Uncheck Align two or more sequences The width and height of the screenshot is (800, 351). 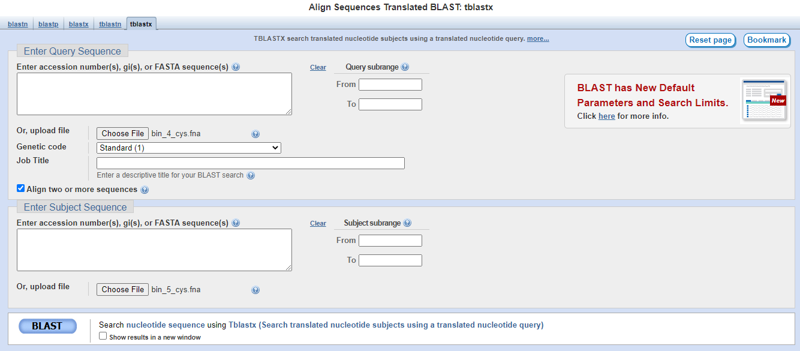pos(21,188)
